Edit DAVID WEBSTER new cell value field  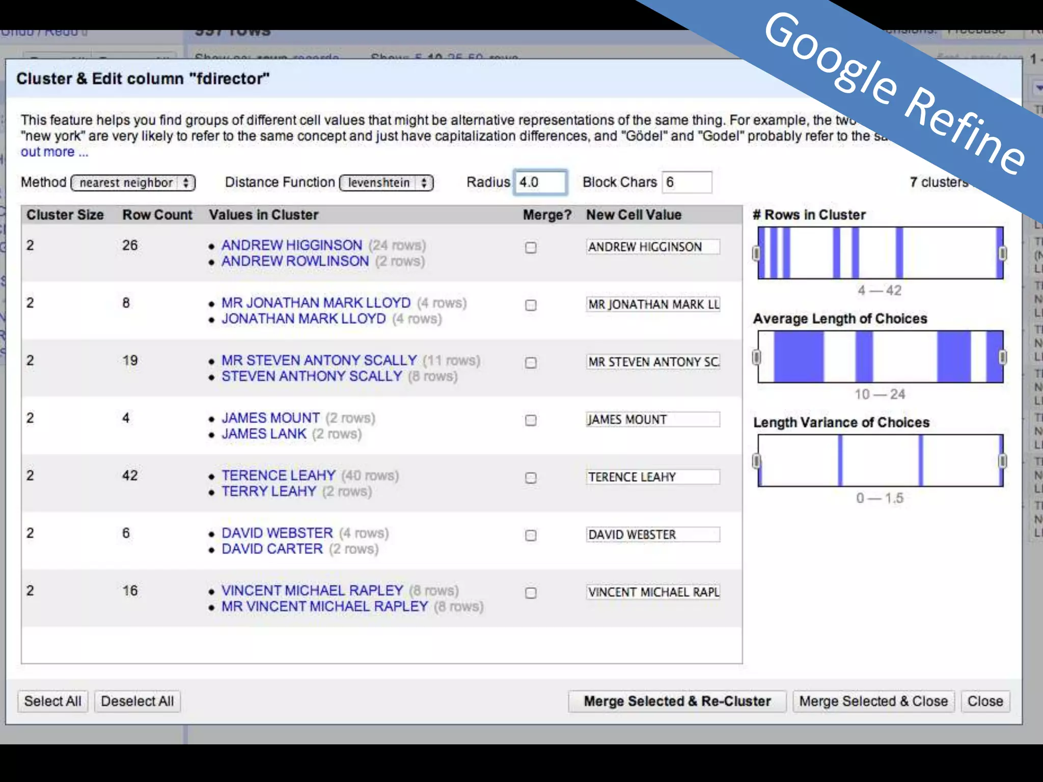pos(652,535)
